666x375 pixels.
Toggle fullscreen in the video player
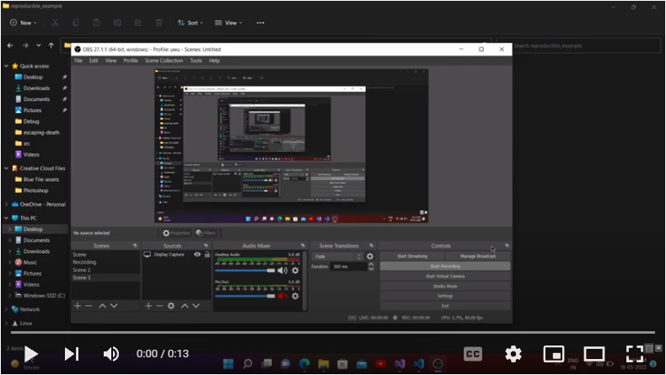click(635, 354)
